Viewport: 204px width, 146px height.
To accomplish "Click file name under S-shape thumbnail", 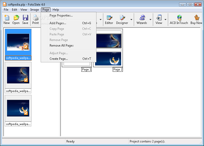I will [x=18, y=91].
